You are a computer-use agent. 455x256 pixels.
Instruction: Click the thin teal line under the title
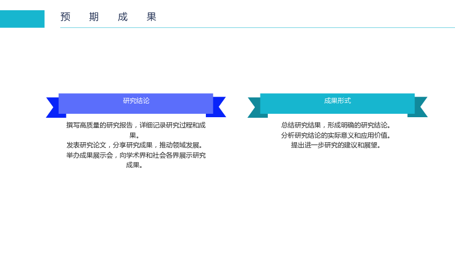pyautogui.click(x=258, y=27)
